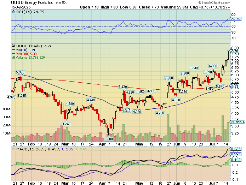Viewport: 246px width, 185px height.
Task: Click the 4.260 price label
Action: coord(137,112)
